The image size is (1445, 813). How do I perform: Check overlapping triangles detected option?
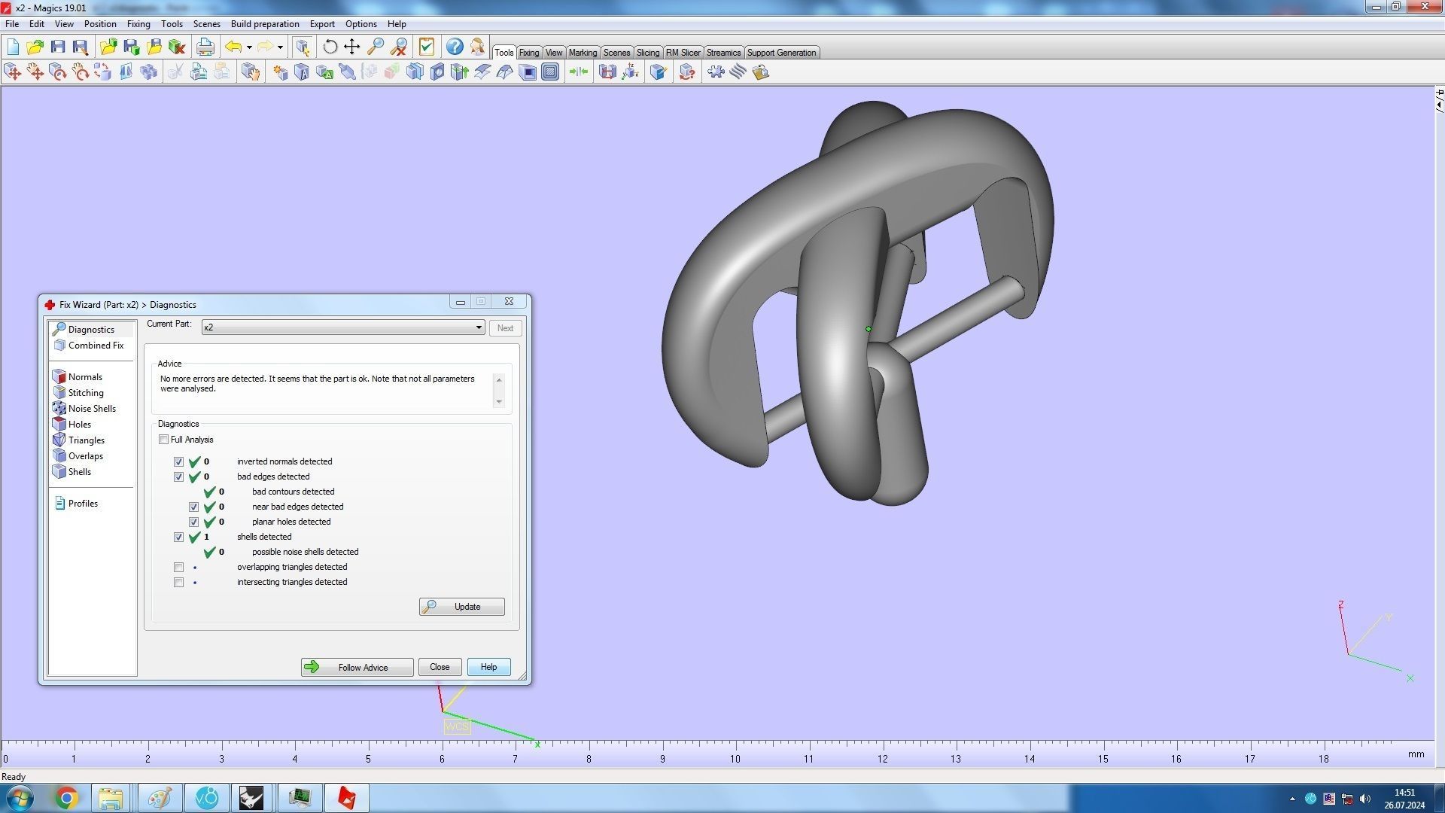178,568
